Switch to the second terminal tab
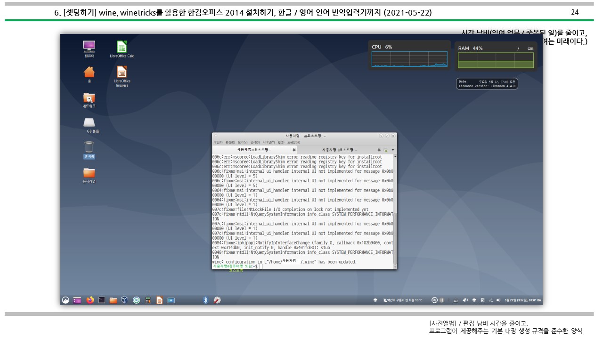The height and width of the screenshot is (339, 603). 339,150
